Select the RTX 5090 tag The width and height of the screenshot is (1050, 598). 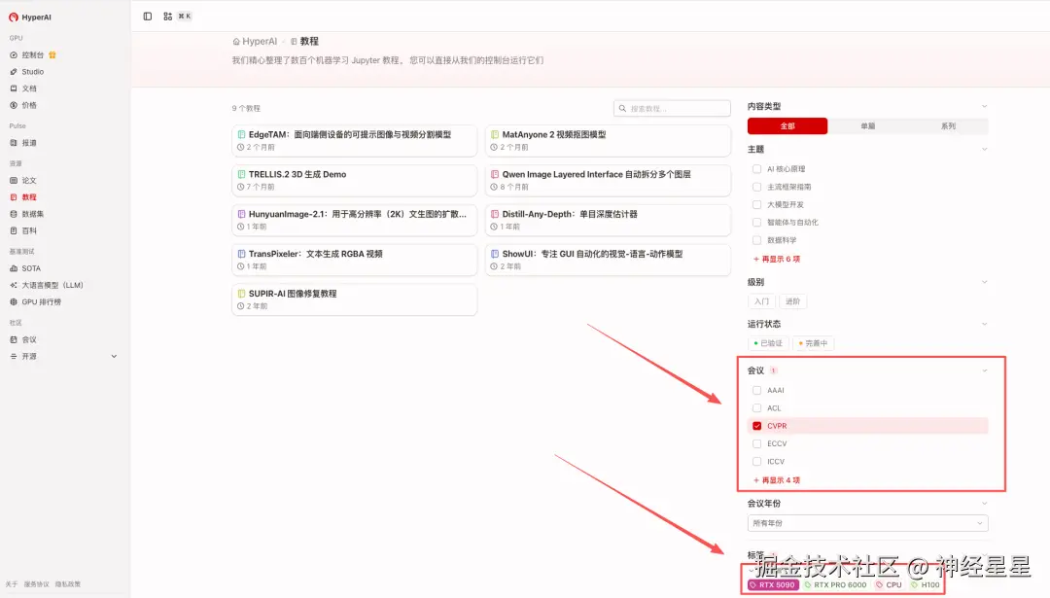773,584
